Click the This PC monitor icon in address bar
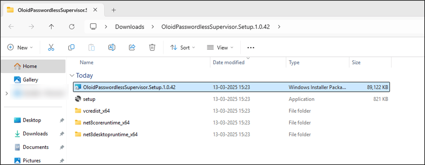425x165 pixels. coord(93,27)
